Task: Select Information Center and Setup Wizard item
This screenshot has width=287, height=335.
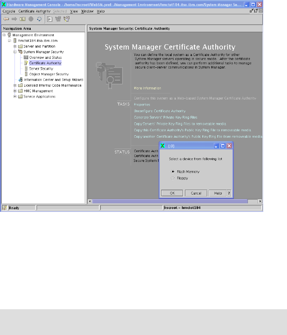Action: click(54, 80)
